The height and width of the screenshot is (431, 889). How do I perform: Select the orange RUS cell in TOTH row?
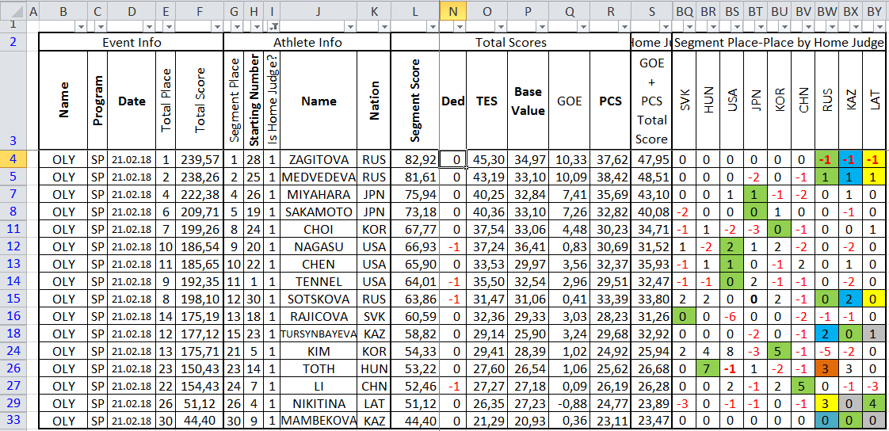click(827, 369)
